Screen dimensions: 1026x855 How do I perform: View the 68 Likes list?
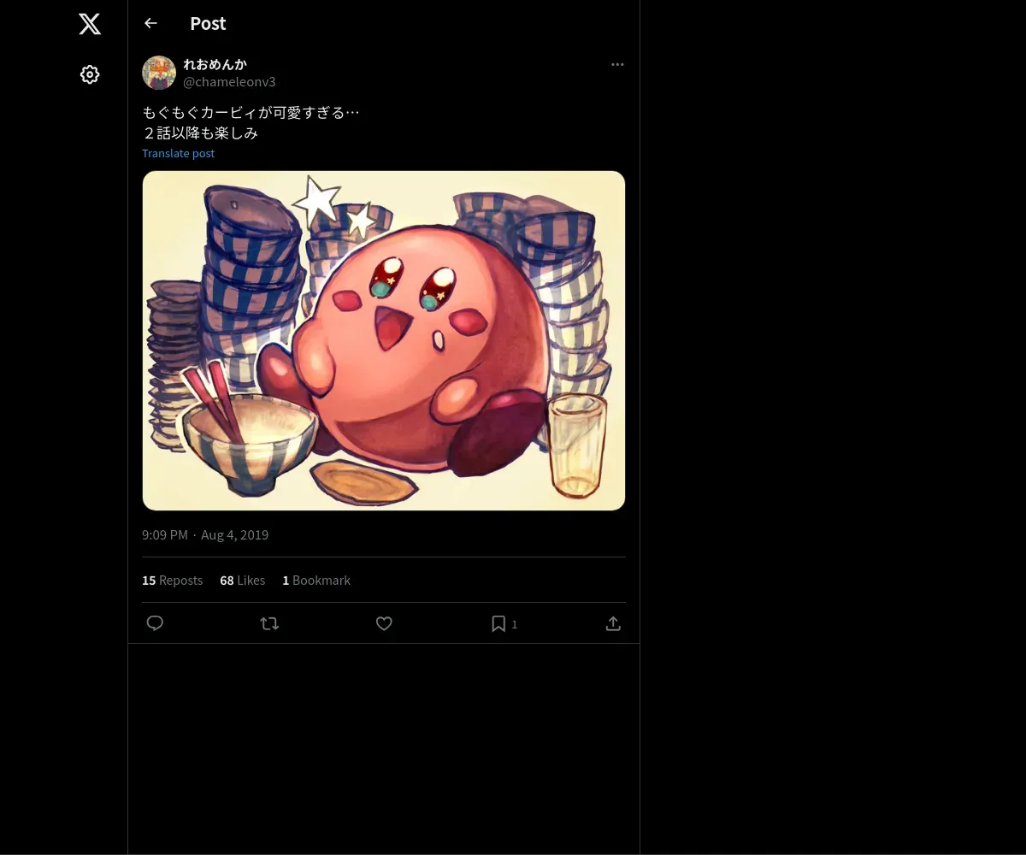[242, 580]
